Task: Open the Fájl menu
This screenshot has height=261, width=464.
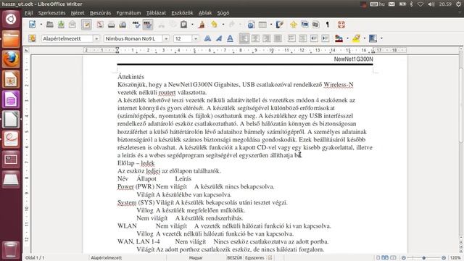Action: [29, 13]
